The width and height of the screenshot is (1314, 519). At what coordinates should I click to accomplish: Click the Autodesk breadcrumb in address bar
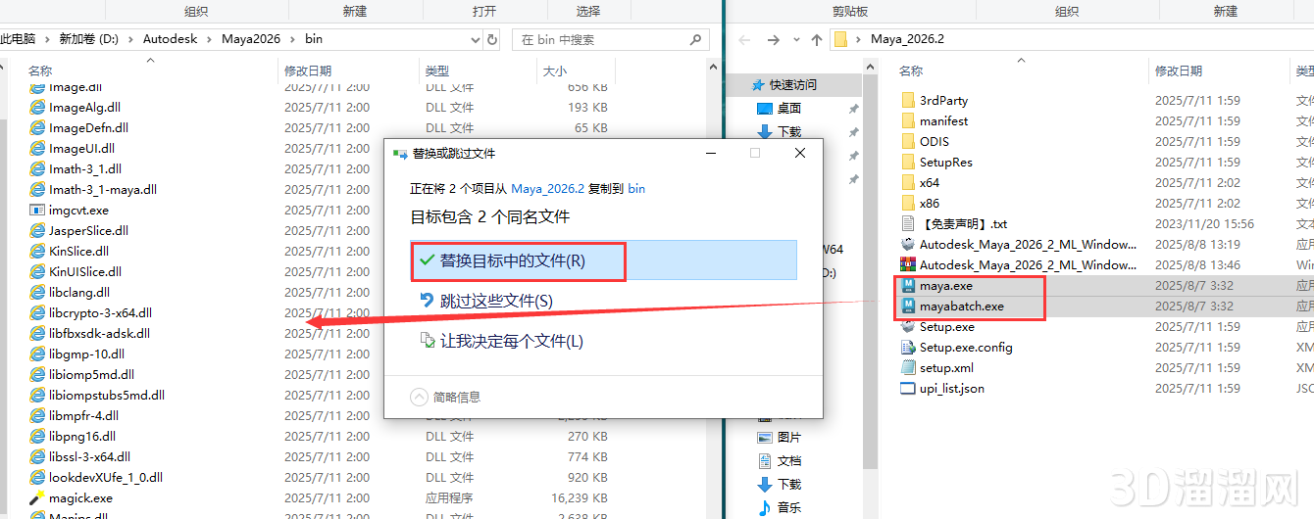(x=171, y=39)
